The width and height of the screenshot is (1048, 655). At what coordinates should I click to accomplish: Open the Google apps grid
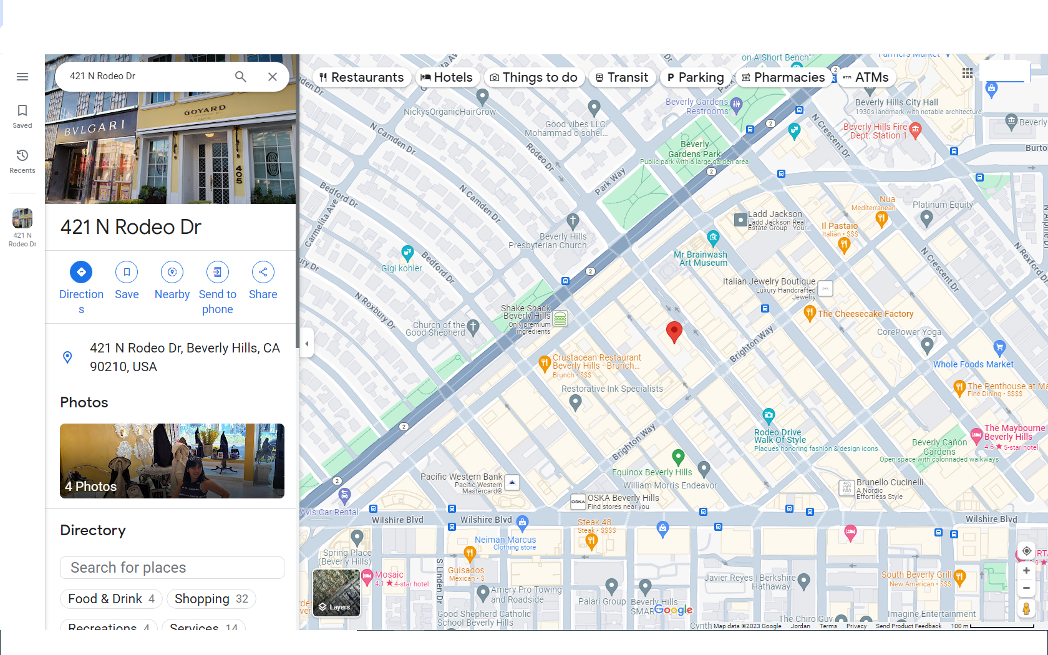pos(968,73)
